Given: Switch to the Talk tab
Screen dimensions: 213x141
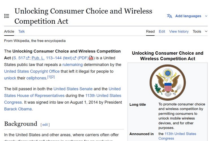Looking at the screenshot, I should tap(21, 31).
